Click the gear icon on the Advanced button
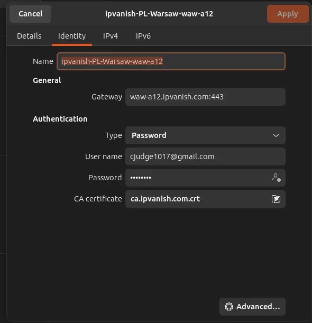Viewport: 312px width, 323px height. [x=229, y=307]
